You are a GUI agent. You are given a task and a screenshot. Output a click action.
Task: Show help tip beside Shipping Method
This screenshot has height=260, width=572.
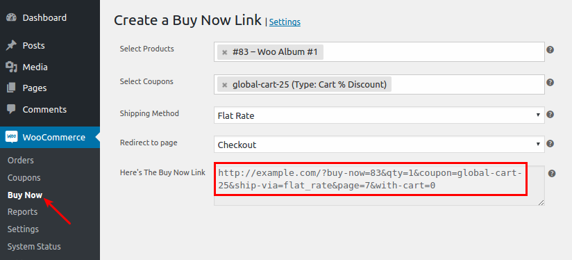[x=550, y=115]
